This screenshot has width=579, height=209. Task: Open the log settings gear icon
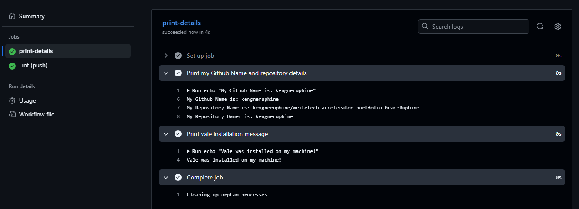[x=558, y=26]
